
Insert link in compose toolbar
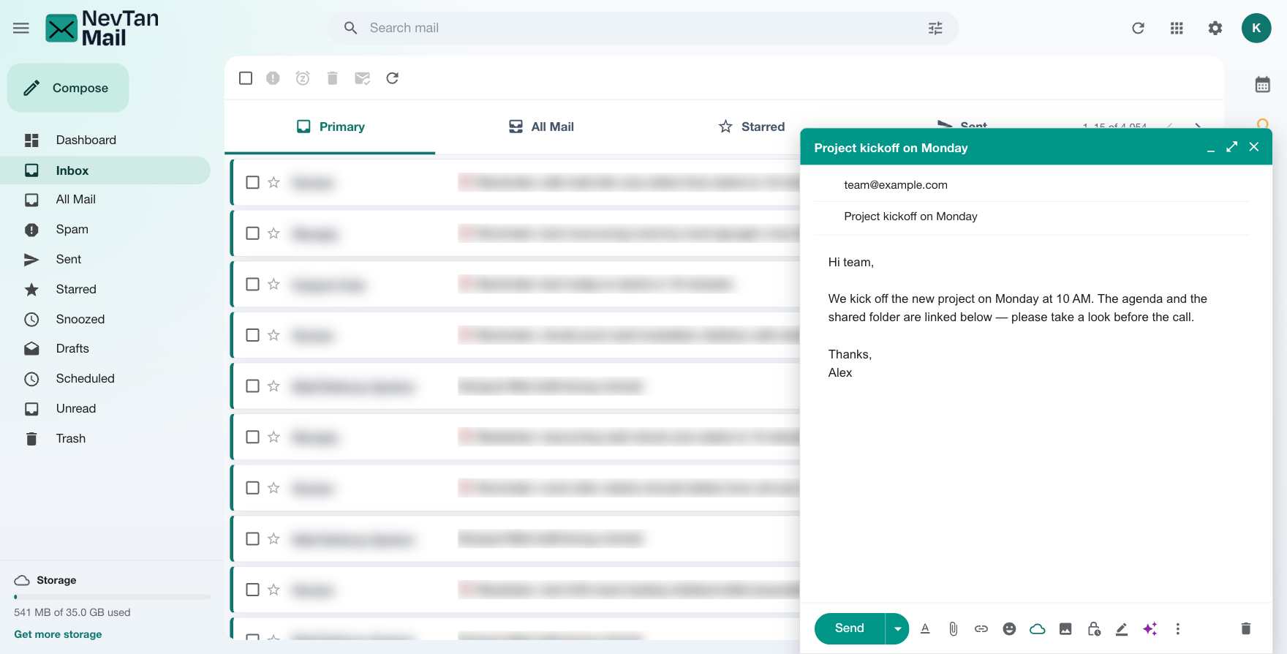pos(981,628)
